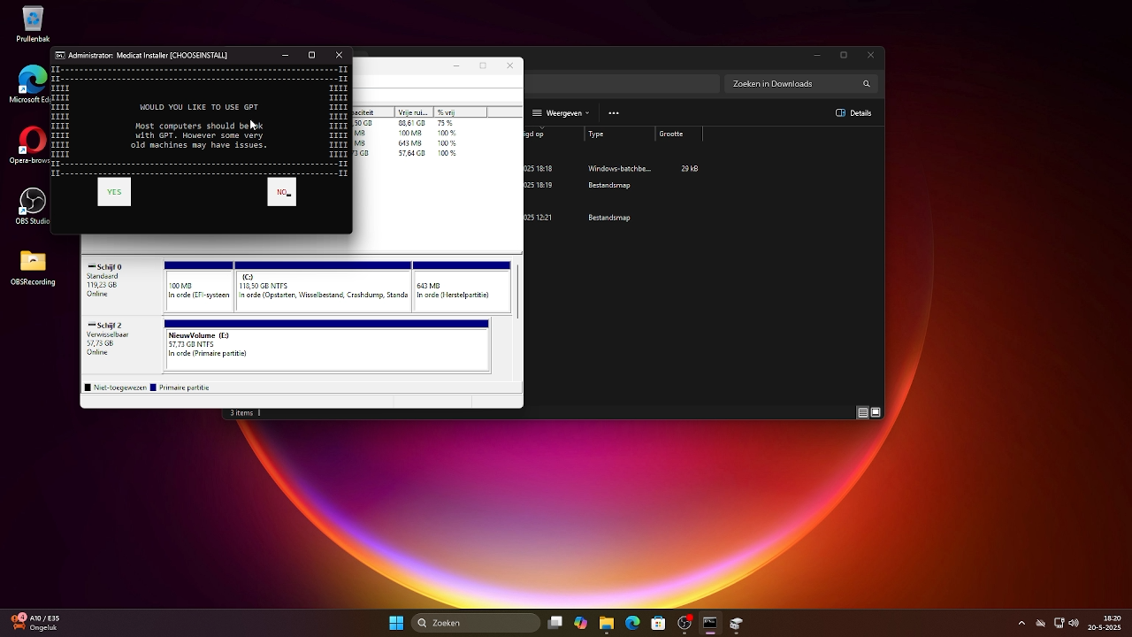Open Task View from the taskbar

[555, 623]
